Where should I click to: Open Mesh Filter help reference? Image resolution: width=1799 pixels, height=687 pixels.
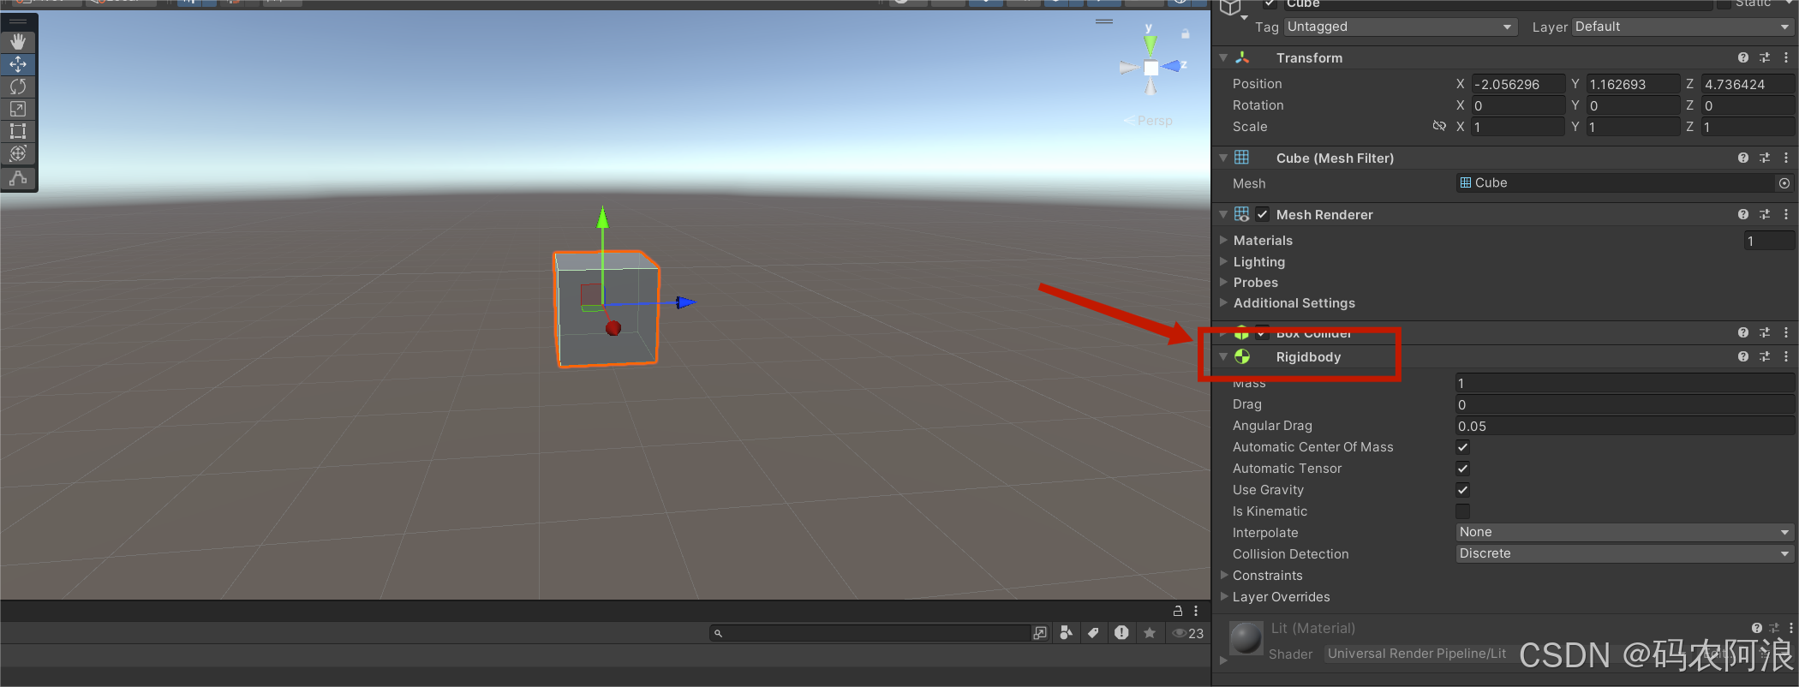click(1743, 158)
